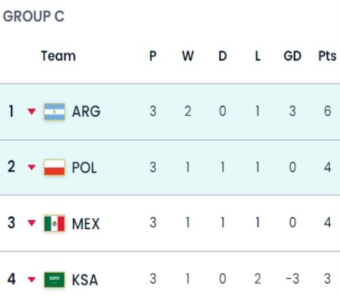Click the Pts column header
Screen dimensions: 340x299
327,56
